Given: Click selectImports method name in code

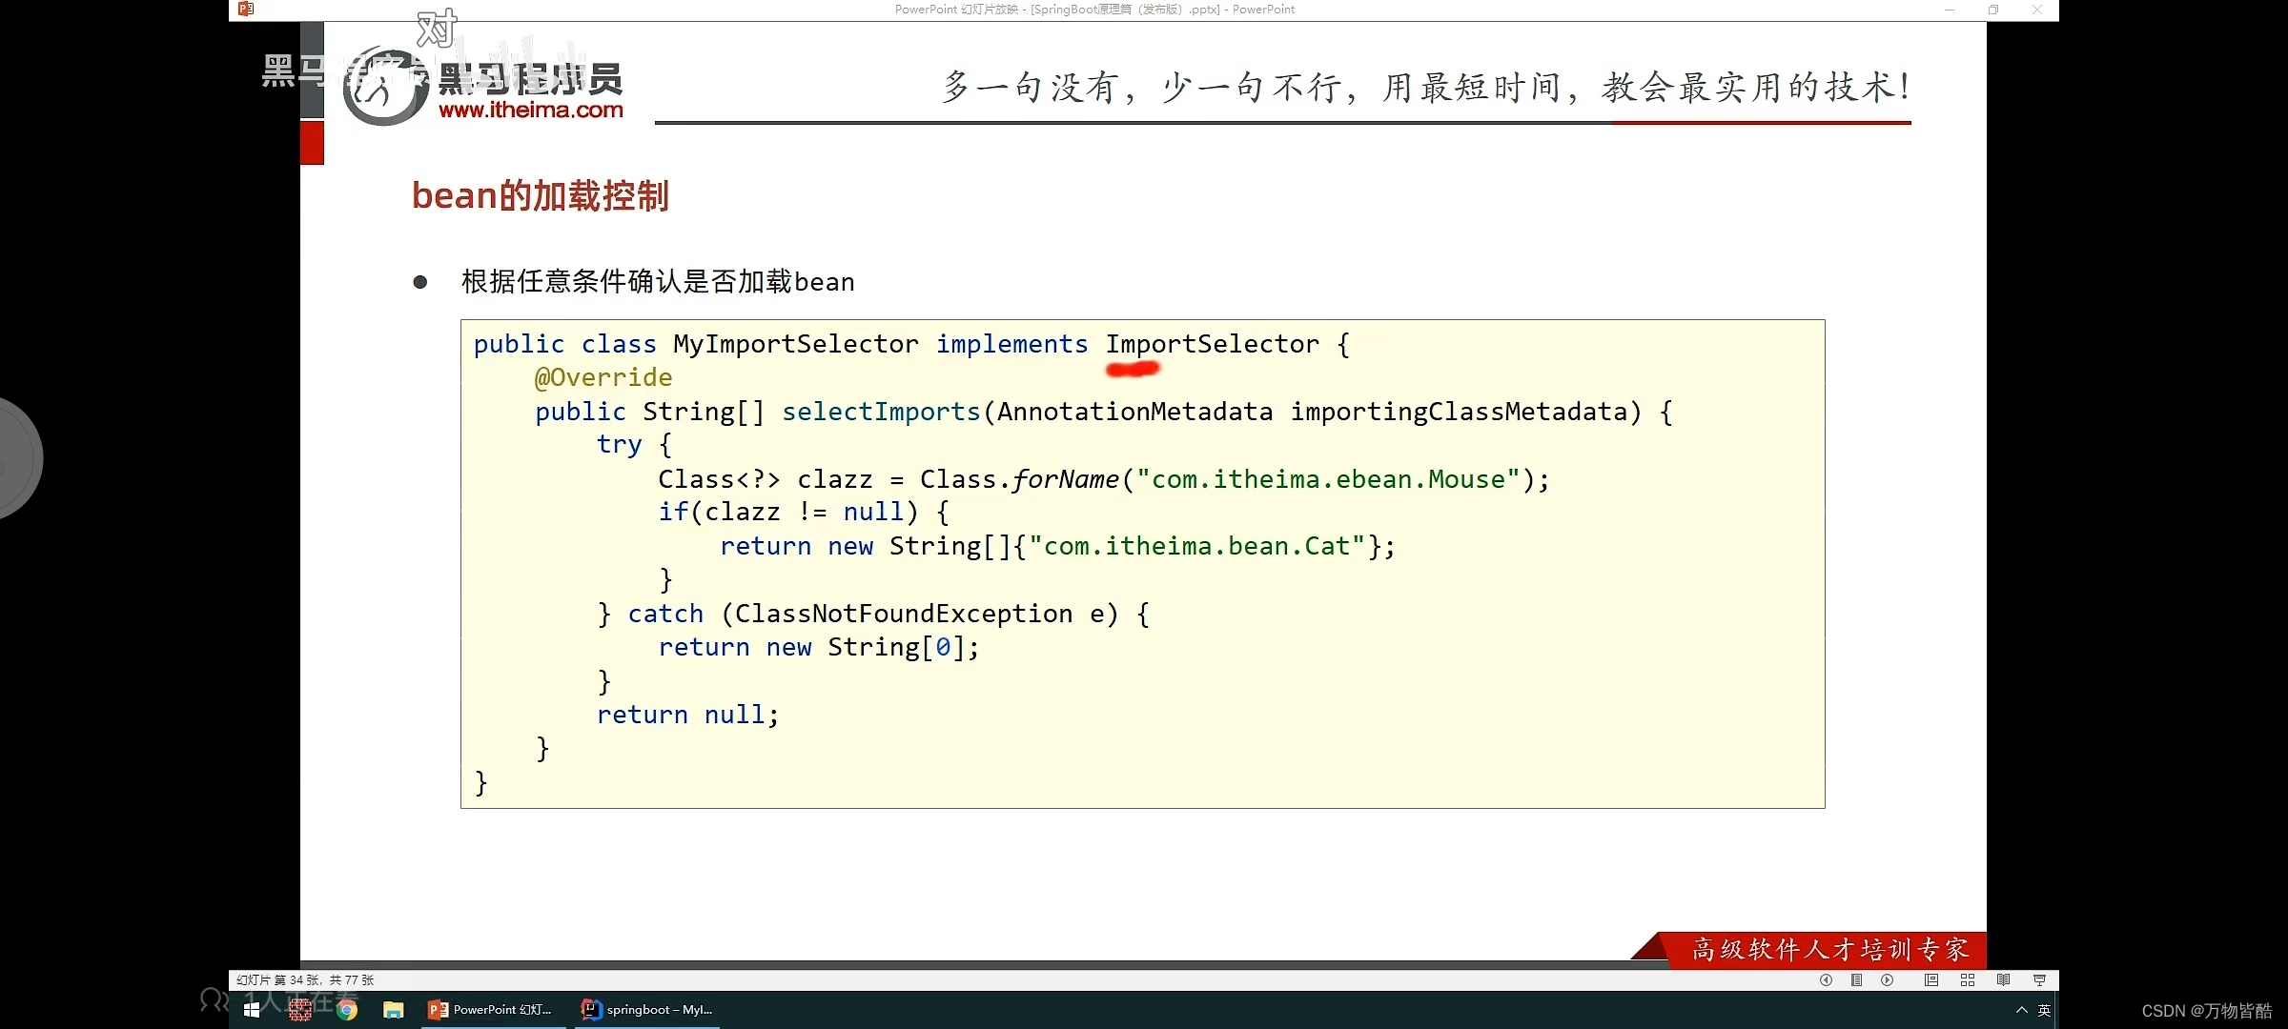Looking at the screenshot, I should tap(881, 412).
